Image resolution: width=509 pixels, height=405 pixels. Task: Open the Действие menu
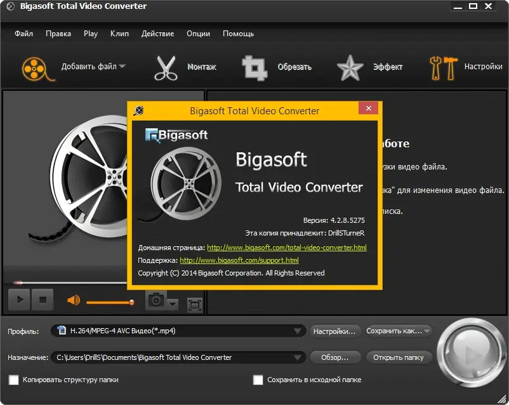(x=157, y=34)
